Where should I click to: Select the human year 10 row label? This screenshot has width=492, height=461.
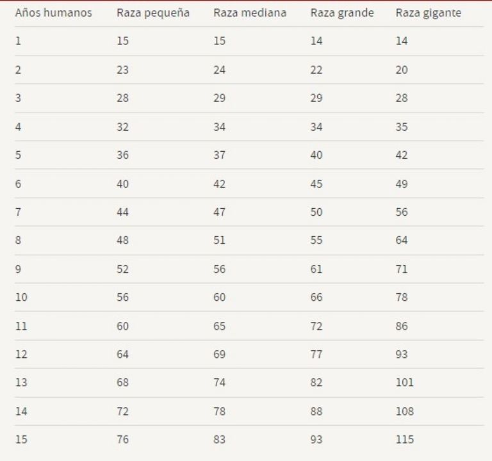(x=21, y=297)
